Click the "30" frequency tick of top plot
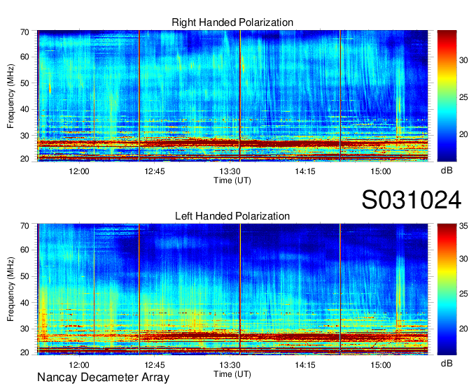Image resolution: width=476 pixels, height=386 pixels. click(24, 136)
